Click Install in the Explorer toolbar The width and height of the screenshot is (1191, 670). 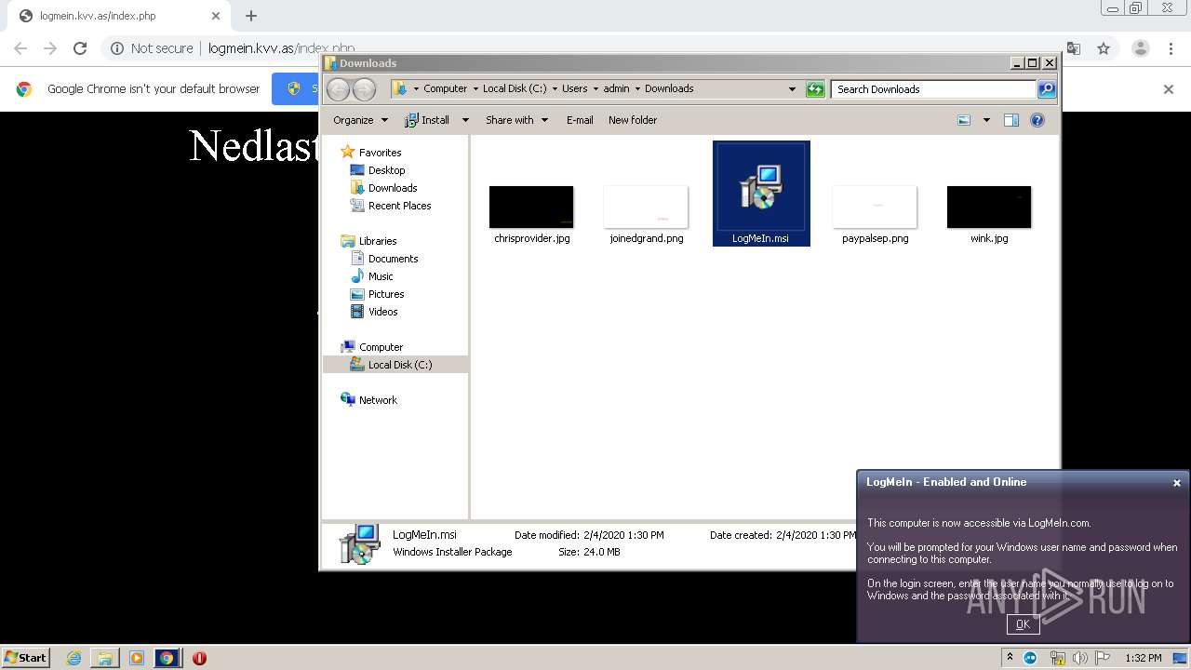(427, 120)
